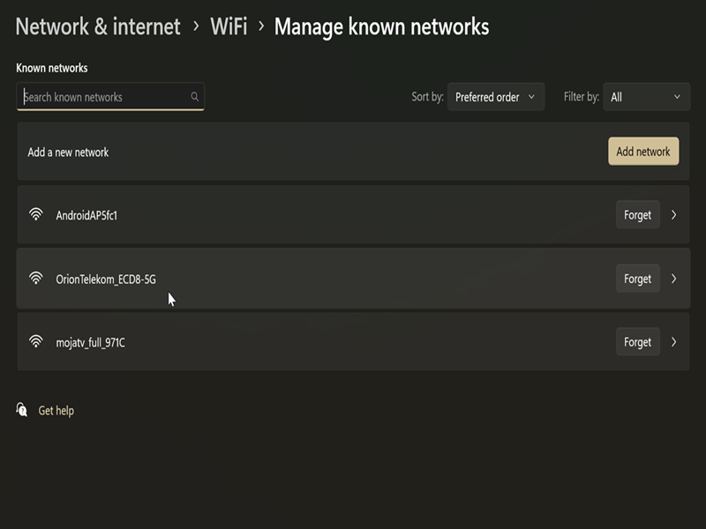Select the OrionTelekom_ECD8-5G network row
Screen dimensions: 706x529
(353, 279)
